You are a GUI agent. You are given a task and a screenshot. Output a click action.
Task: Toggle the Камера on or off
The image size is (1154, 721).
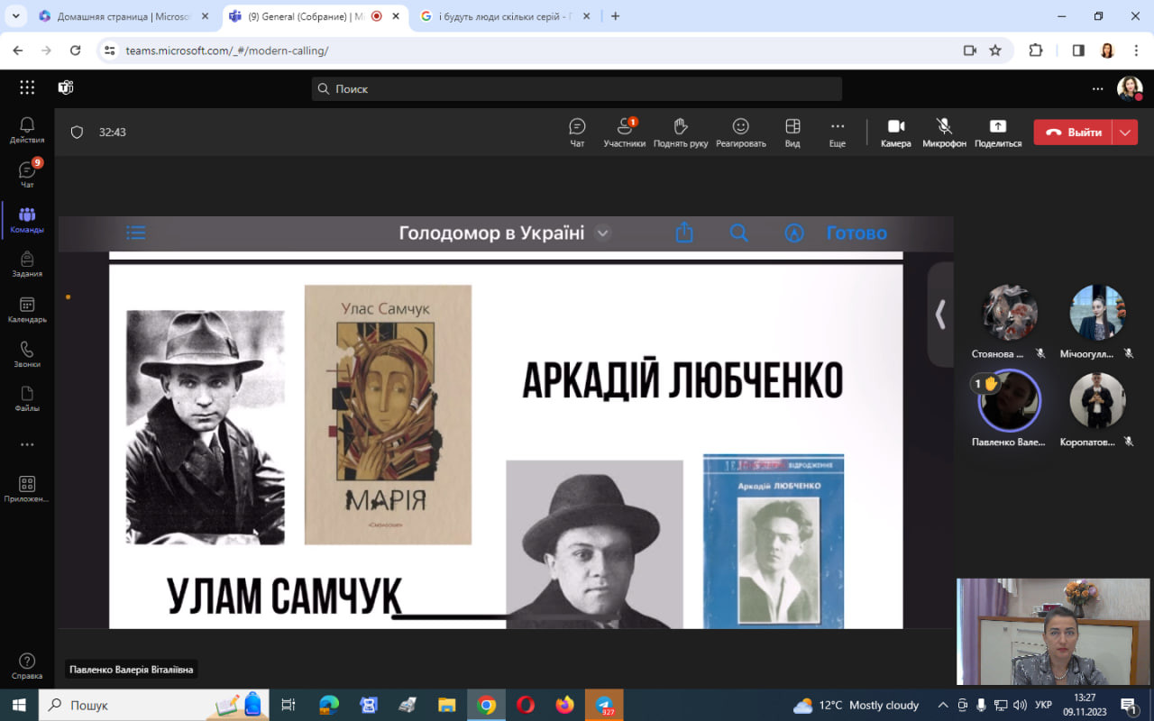point(895,132)
